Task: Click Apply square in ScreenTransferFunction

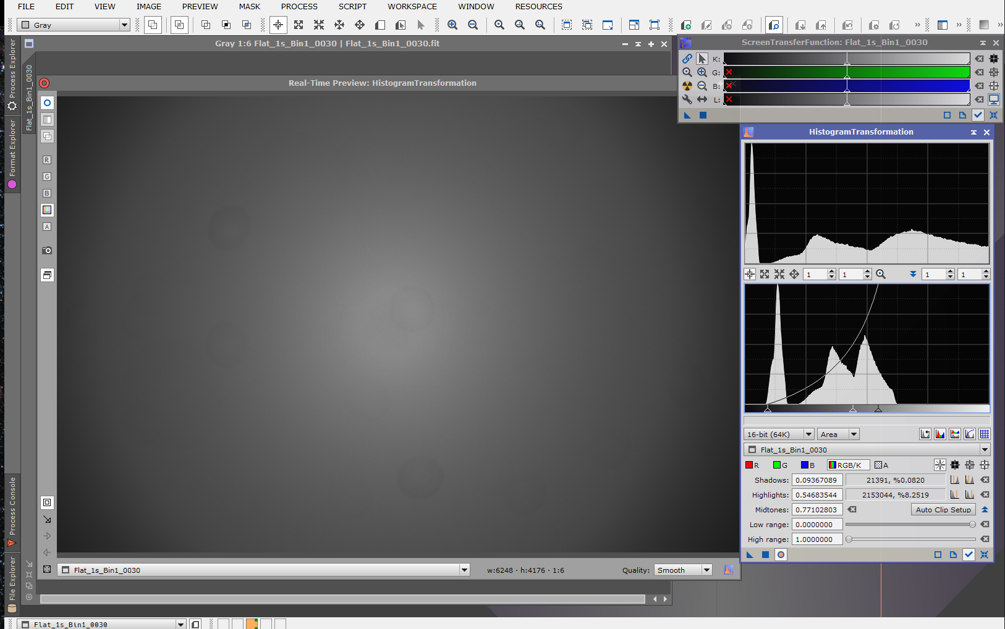Action: [x=703, y=115]
